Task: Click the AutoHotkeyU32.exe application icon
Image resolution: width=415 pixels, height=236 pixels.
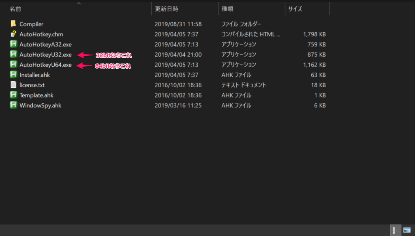Action: tap(13, 55)
